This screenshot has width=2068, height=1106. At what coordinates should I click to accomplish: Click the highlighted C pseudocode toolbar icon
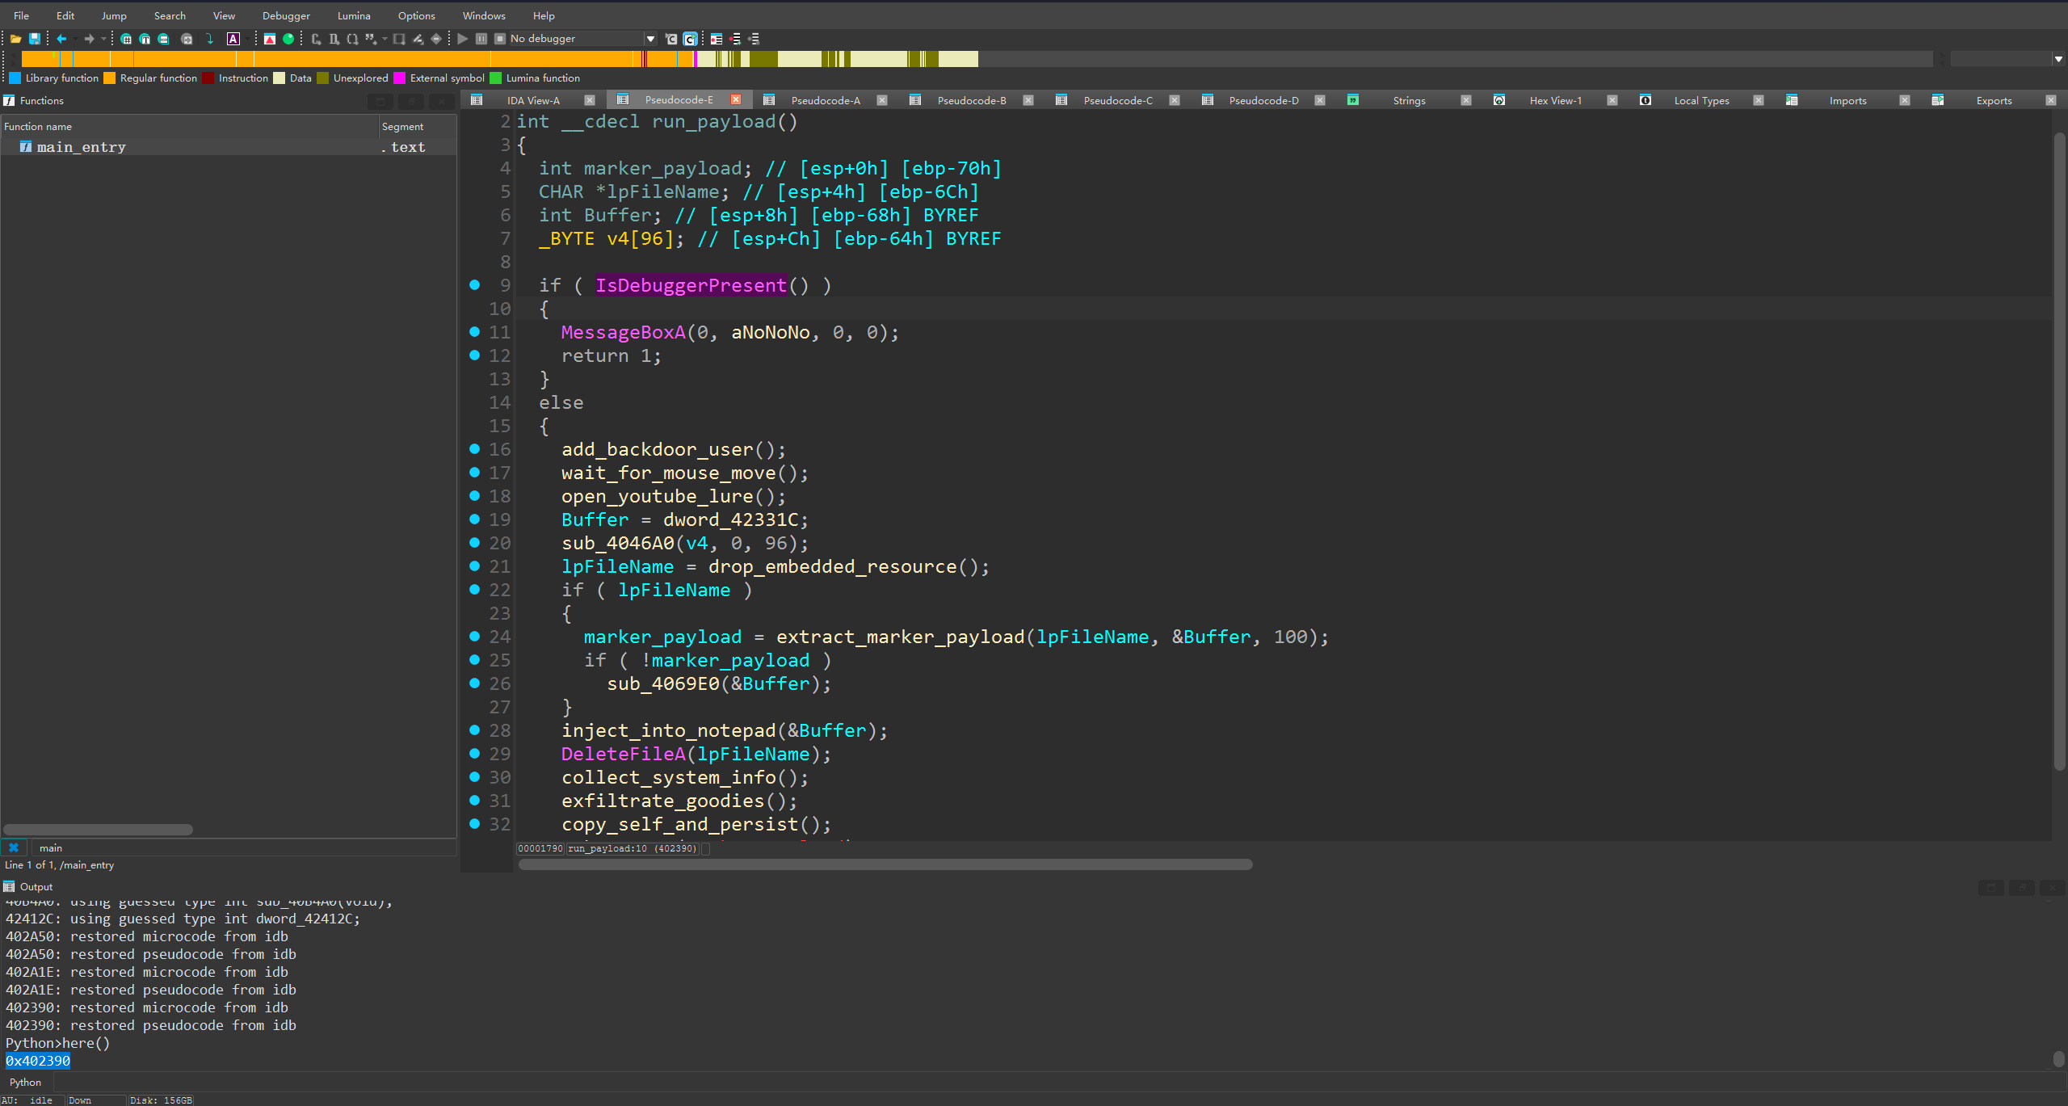[x=690, y=39]
